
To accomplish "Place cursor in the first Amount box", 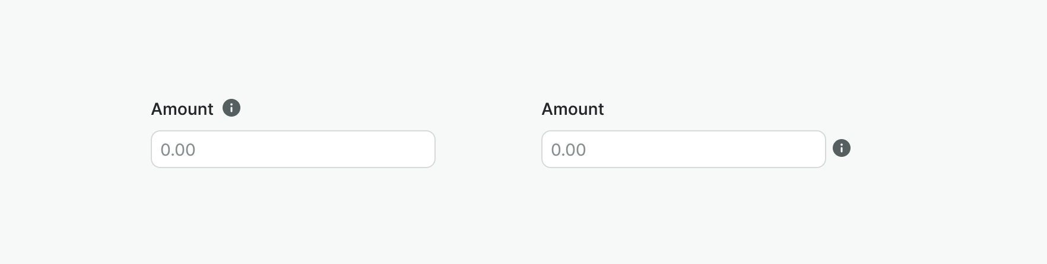I will pyautogui.click(x=293, y=149).
